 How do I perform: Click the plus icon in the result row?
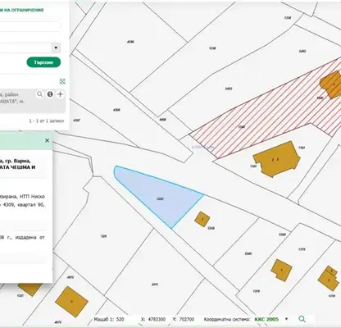[x=60, y=94]
